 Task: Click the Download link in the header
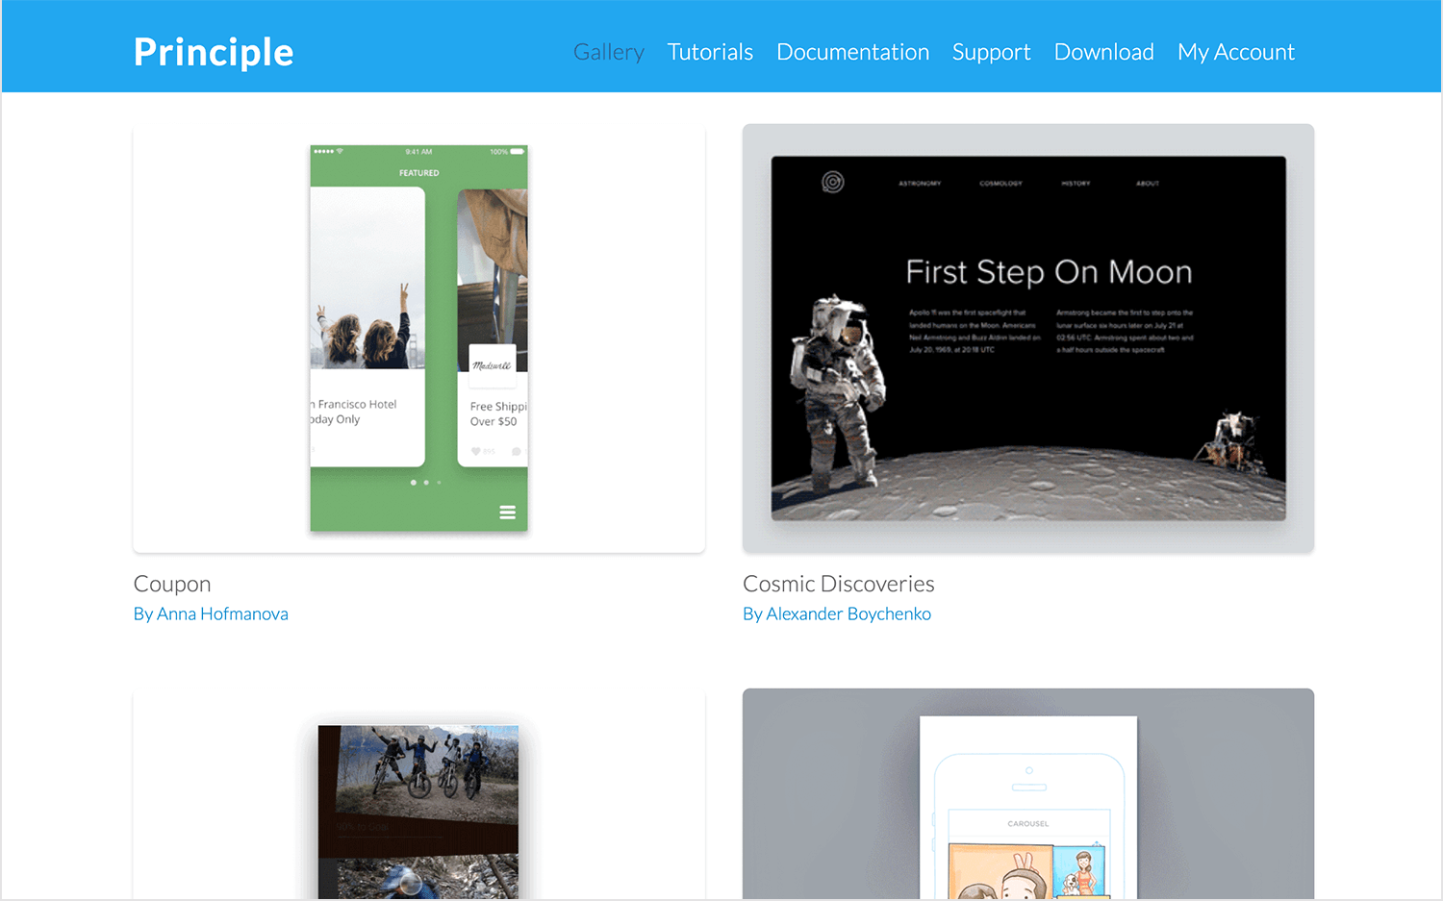click(x=1103, y=52)
